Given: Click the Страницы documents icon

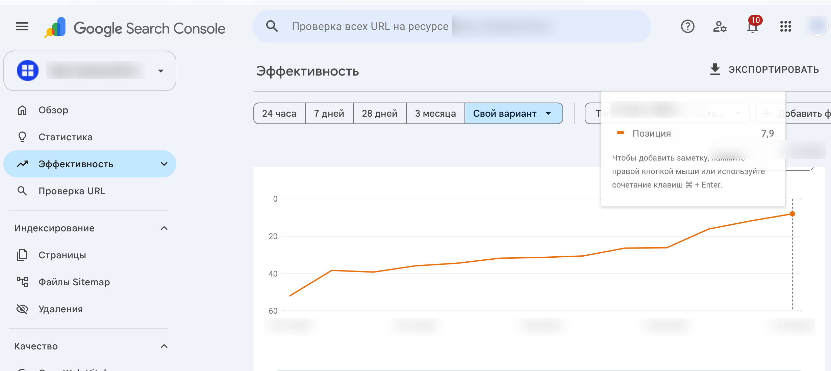Looking at the screenshot, I should (x=22, y=255).
